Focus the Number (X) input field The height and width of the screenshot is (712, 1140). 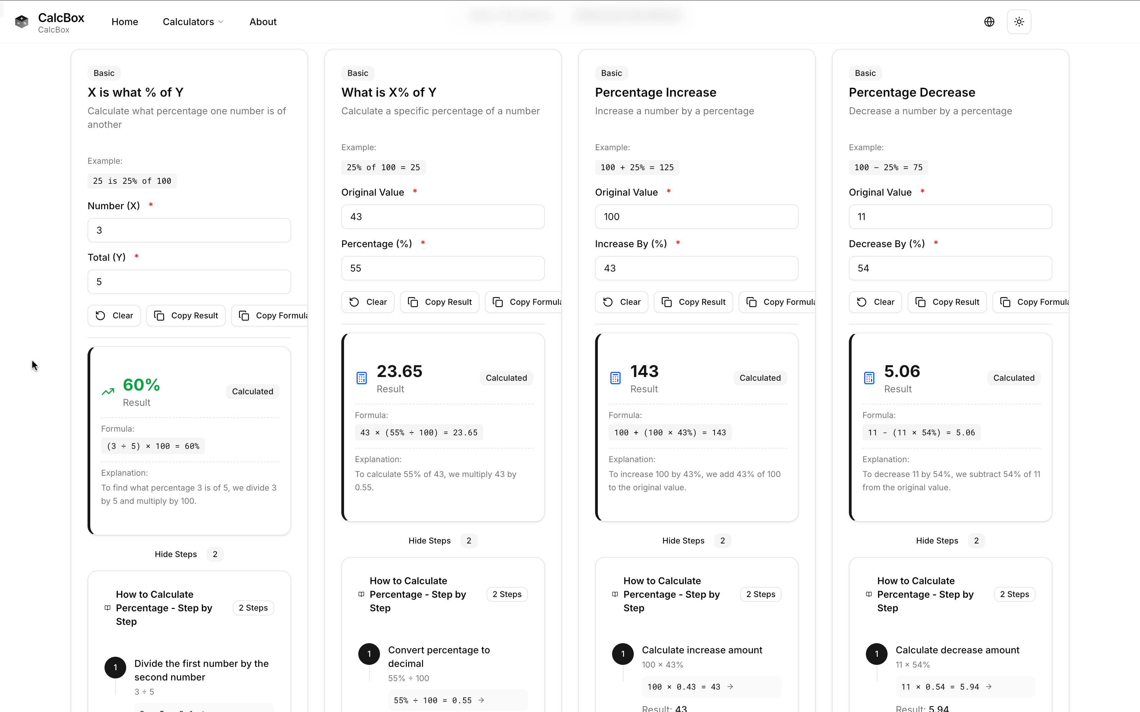click(189, 230)
